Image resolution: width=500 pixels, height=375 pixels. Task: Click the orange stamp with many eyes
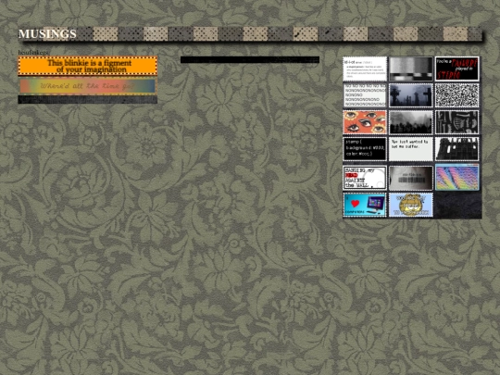365,122
